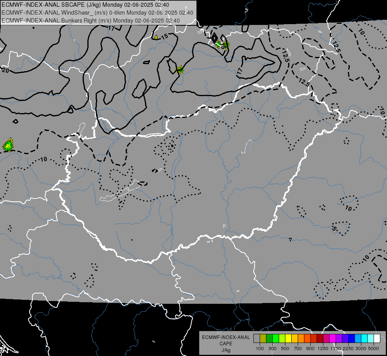Screen dimensions: 387x356
Task: Choose the red-orange legend swatch
Action: coord(307,339)
